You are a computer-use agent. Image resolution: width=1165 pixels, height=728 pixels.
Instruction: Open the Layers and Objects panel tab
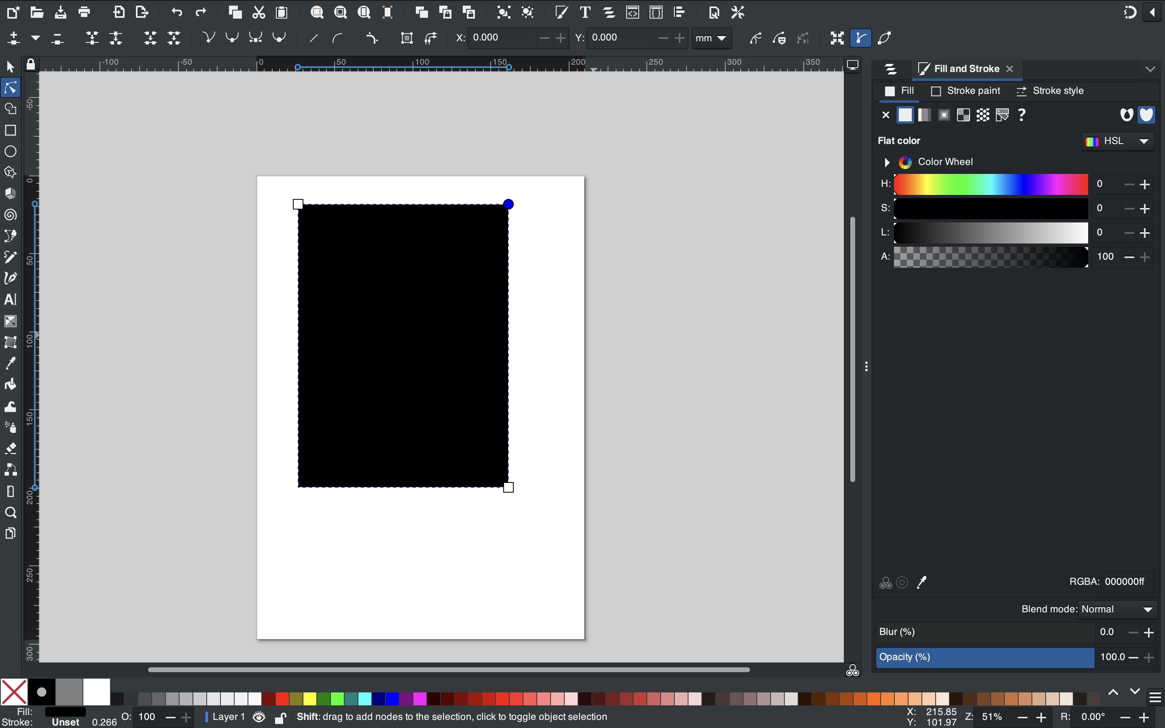click(x=891, y=69)
